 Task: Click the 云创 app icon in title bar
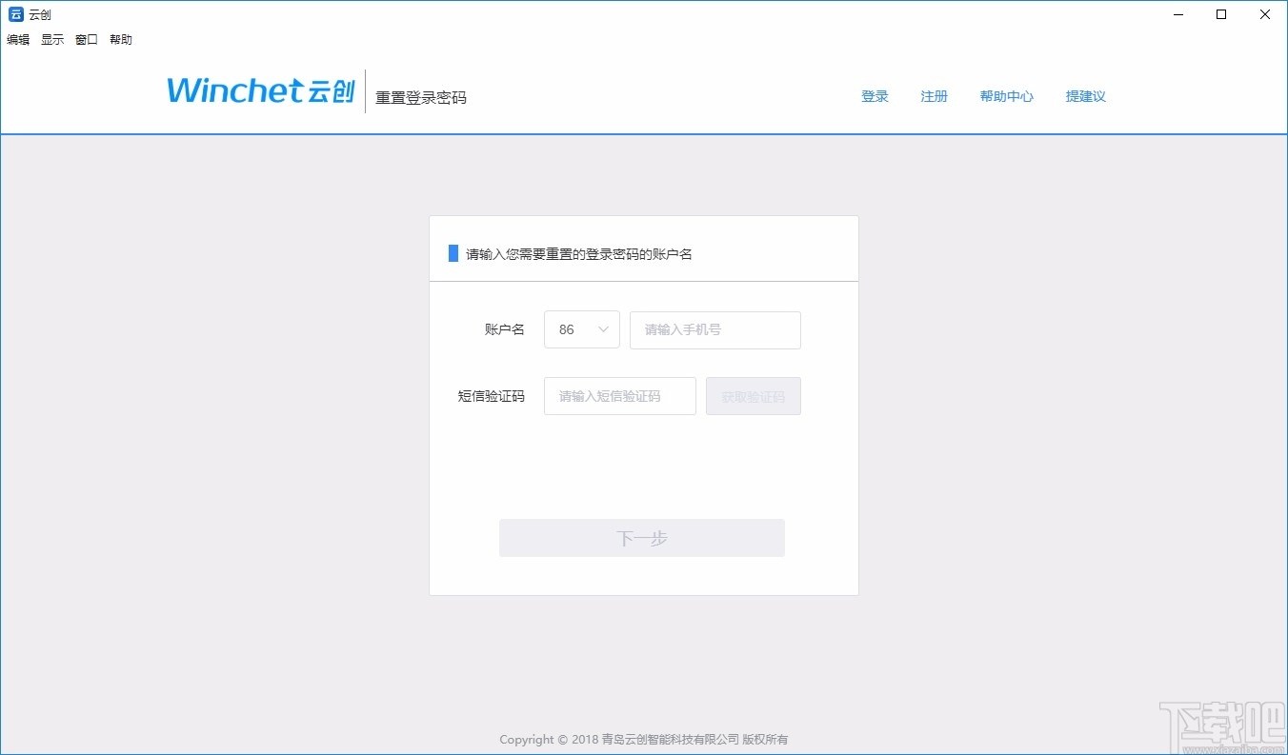point(15,14)
